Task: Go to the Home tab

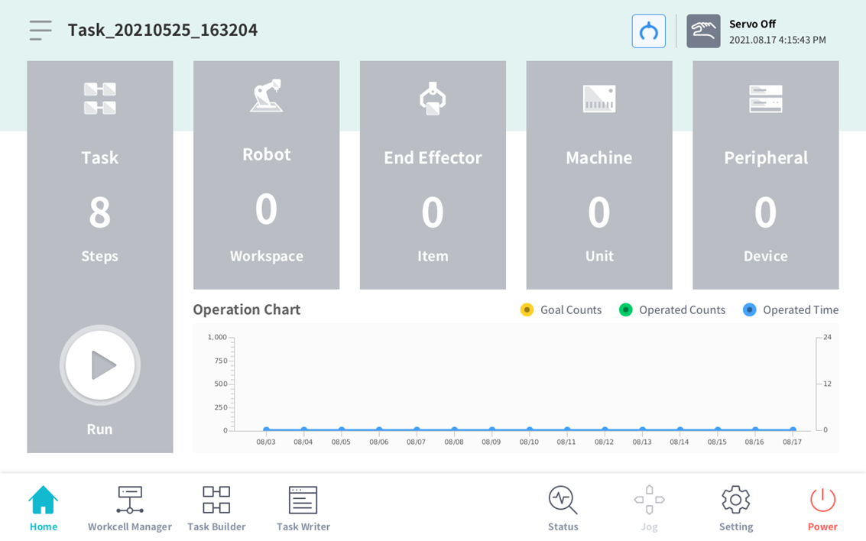Action: pyautogui.click(x=44, y=508)
